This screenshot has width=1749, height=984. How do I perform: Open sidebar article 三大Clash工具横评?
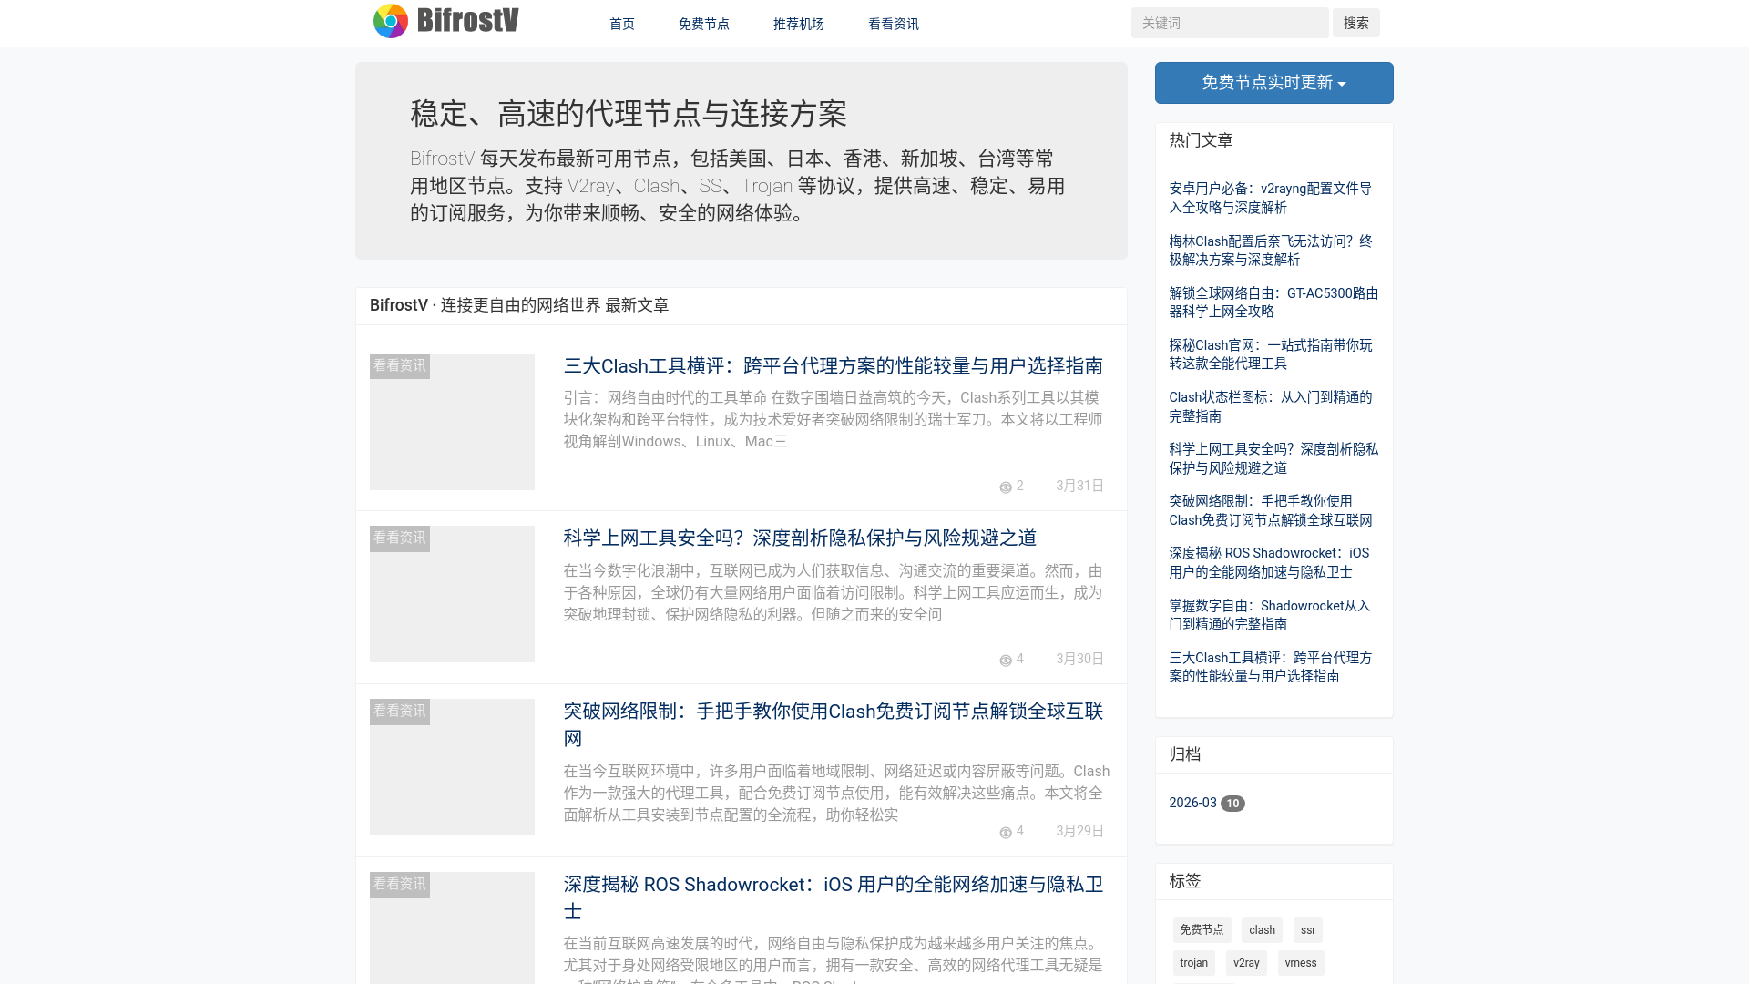[1270, 667]
